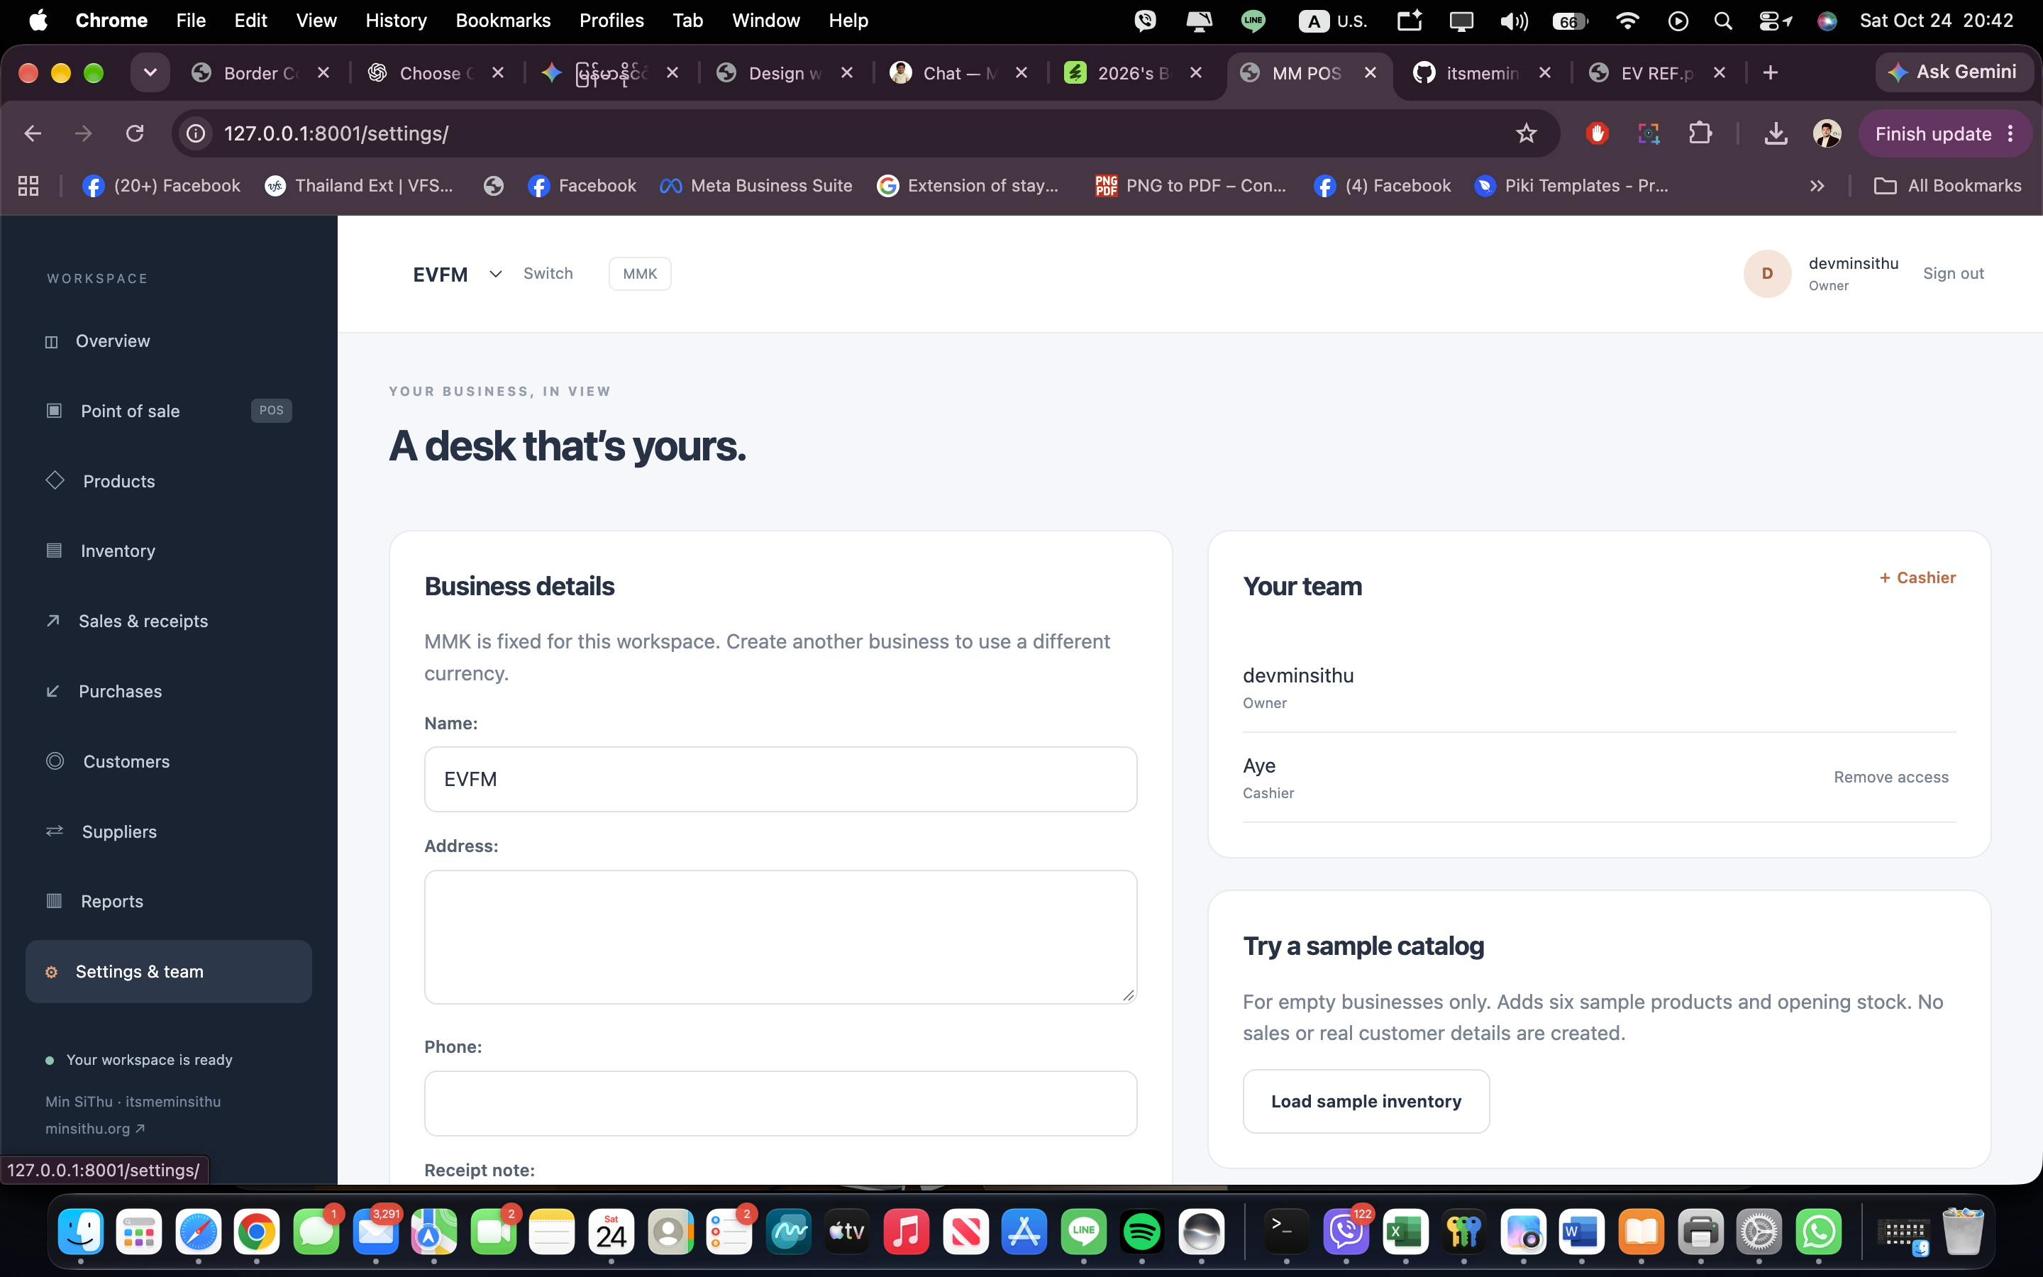Viewport: 2043px width, 1277px height.
Task: Click Sign out
Action: (x=1954, y=274)
